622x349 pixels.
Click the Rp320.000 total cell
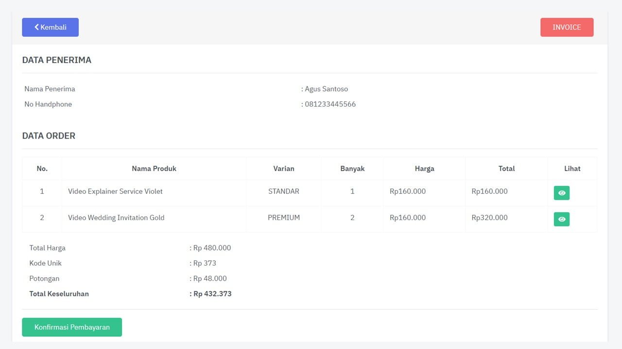(x=489, y=218)
